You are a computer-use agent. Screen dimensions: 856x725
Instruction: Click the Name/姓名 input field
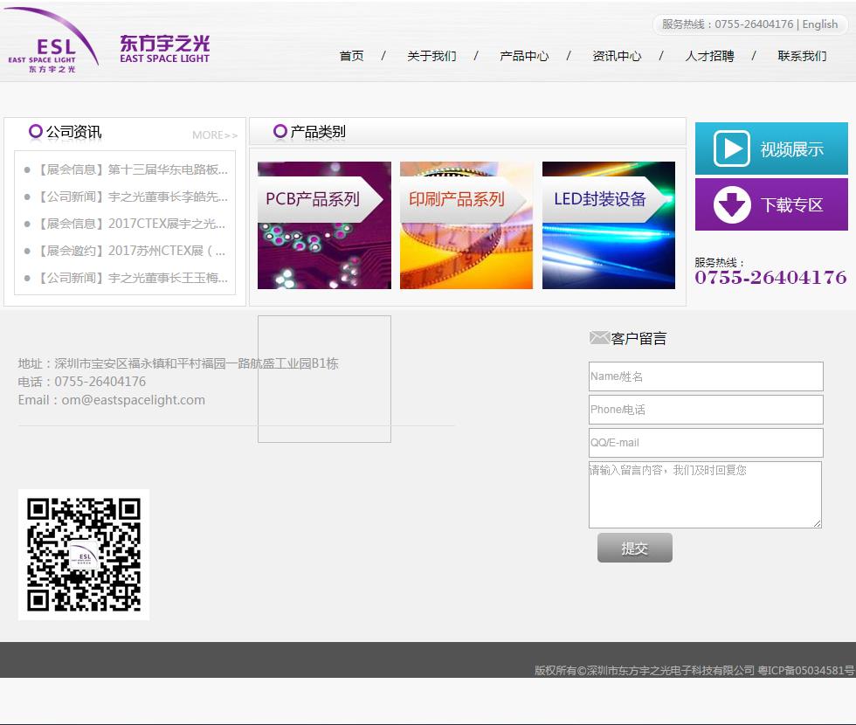click(706, 376)
